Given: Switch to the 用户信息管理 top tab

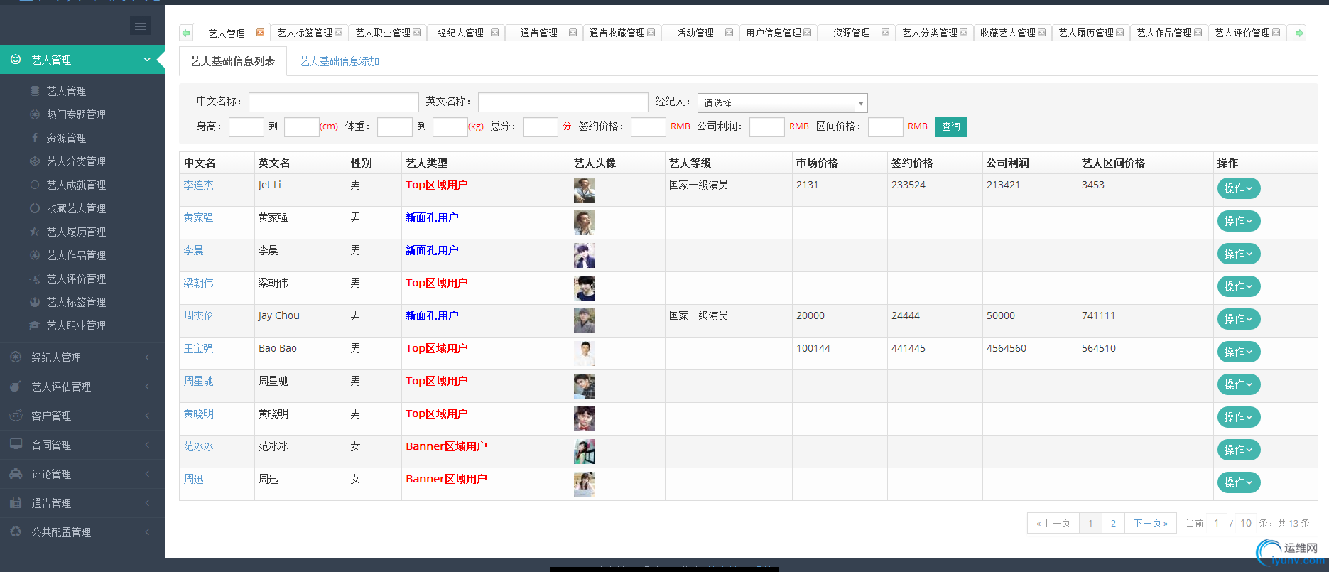Looking at the screenshot, I should [773, 33].
